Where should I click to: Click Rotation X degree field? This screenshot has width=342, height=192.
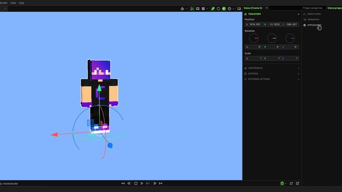[254, 47]
